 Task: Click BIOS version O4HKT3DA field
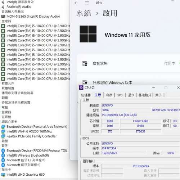pyautogui.click(x=140, y=148)
